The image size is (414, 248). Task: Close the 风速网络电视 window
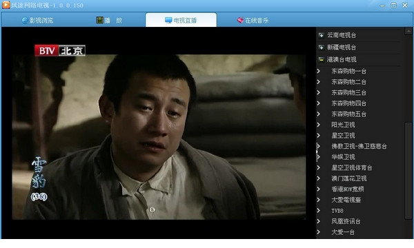coord(405,6)
